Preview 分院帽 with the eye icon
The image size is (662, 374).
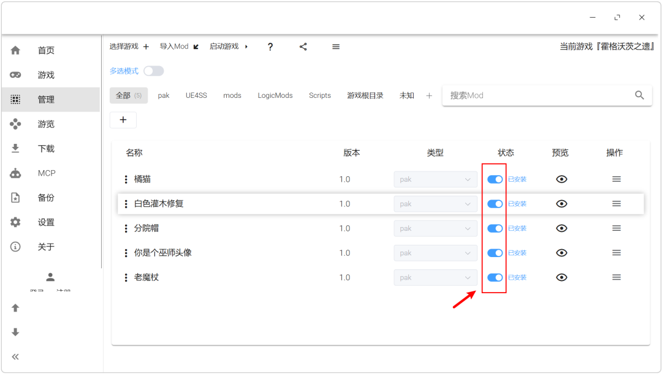[561, 228]
